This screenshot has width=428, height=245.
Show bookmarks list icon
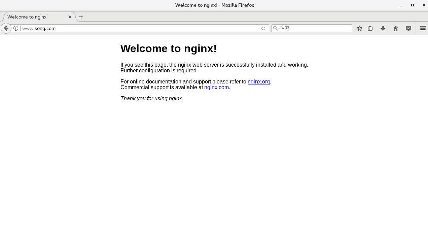click(370, 28)
